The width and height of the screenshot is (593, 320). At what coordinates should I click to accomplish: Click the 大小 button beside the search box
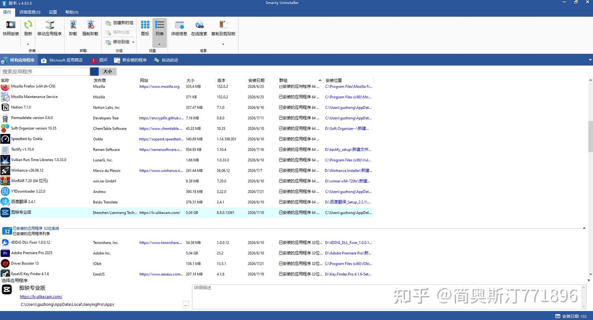click(108, 72)
